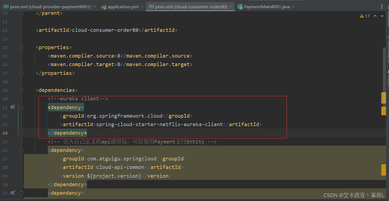Click the Payment支付Entity comment line

pyautogui.click(x=132, y=142)
